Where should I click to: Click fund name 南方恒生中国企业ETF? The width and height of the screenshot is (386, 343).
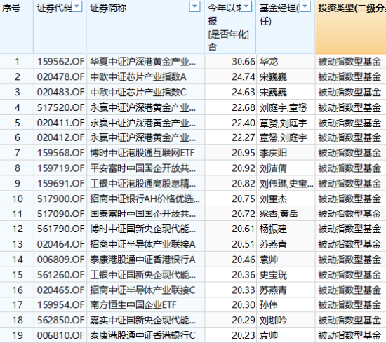coord(133,305)
